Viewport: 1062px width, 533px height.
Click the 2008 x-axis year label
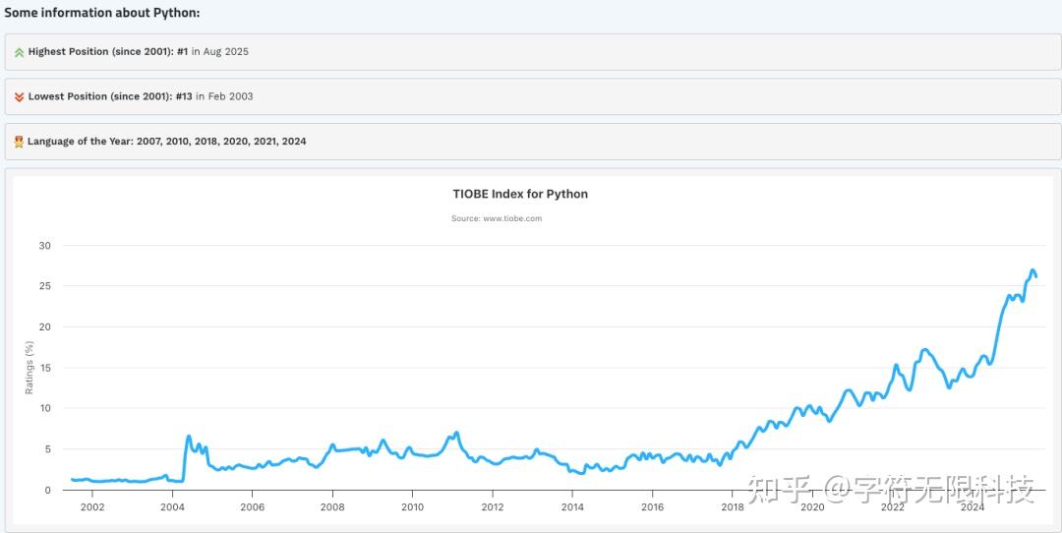pos(332,507)
